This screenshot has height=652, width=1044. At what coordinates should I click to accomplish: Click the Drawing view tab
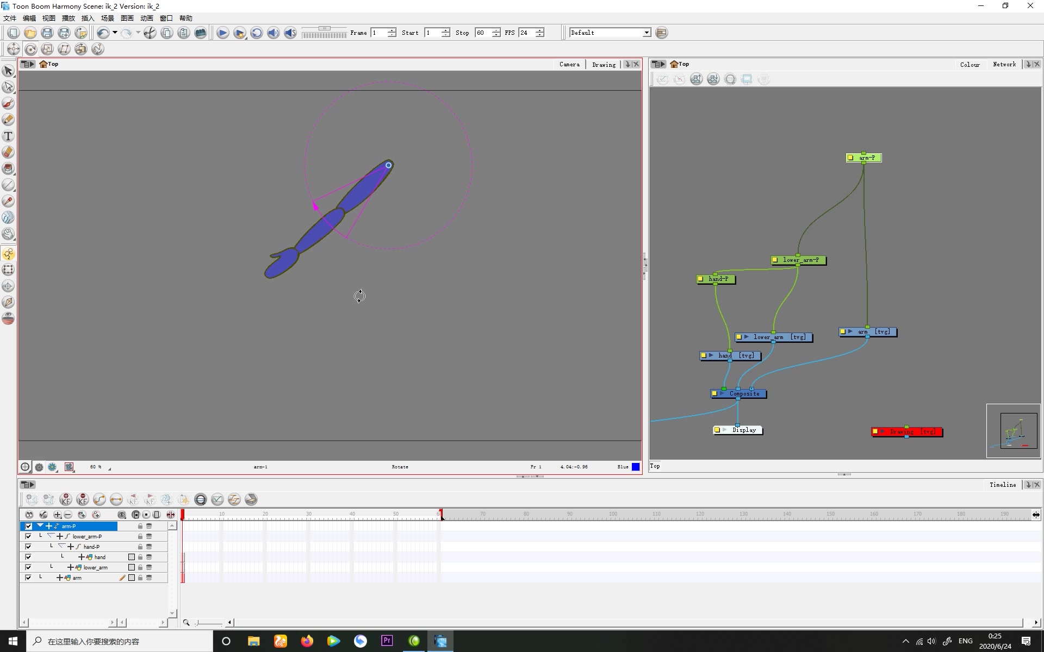coord(604,64)
